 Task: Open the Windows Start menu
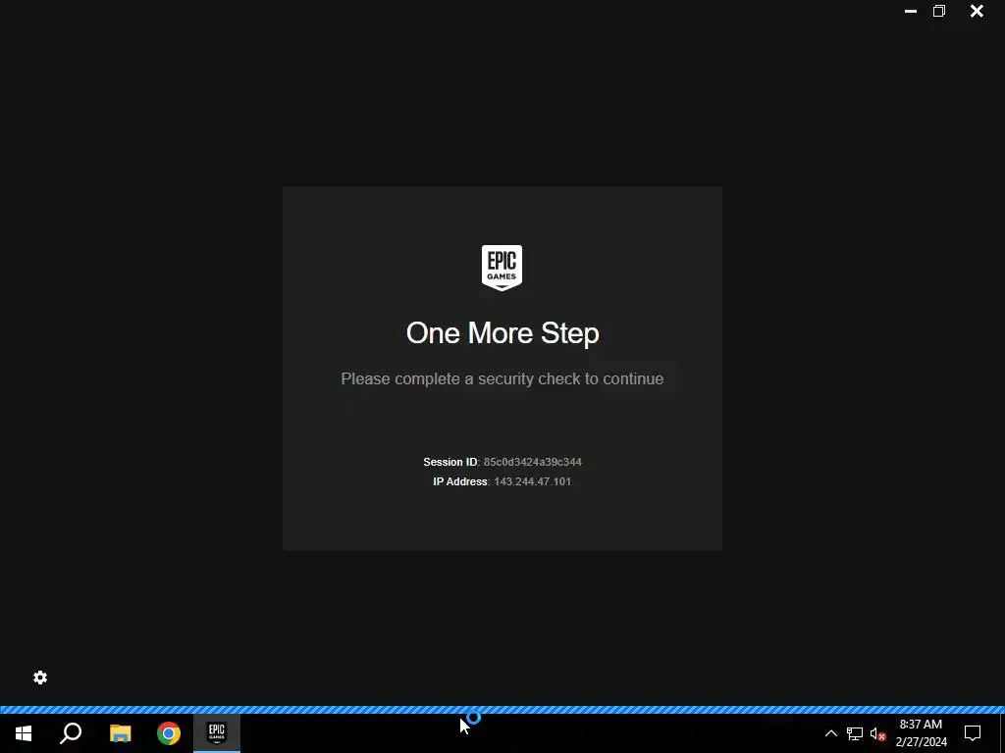tap(24, 733)
